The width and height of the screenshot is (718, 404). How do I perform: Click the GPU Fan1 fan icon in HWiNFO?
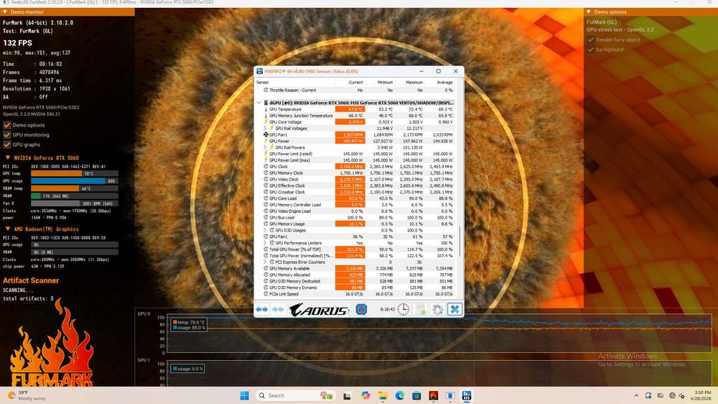click(266, 134)
